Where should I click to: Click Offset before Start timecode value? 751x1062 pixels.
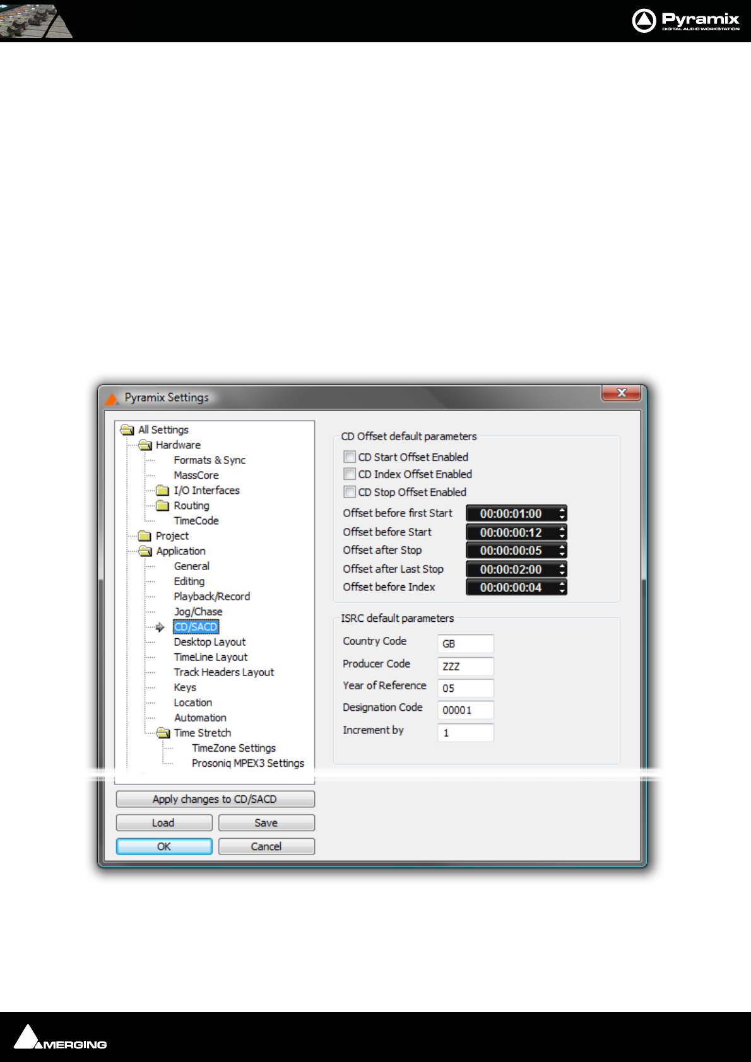(511, 532)
